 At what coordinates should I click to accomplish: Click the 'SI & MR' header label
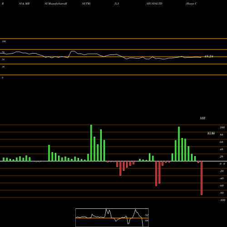click(x=24, y=4)
